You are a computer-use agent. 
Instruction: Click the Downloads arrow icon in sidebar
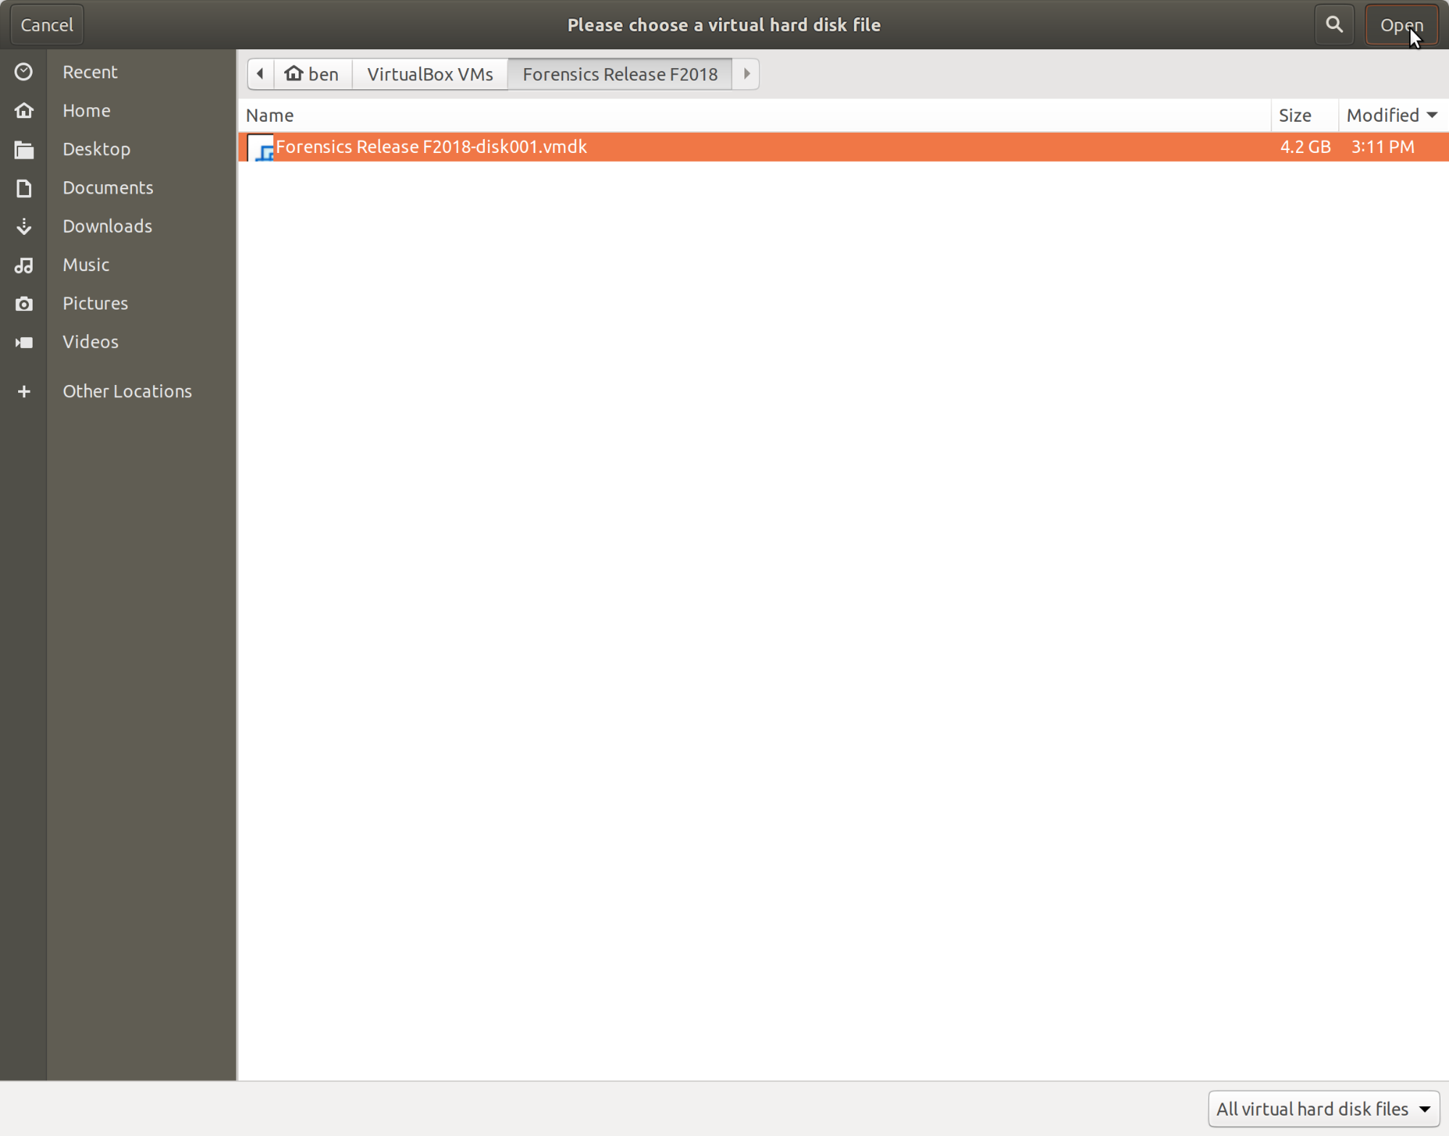[24, 226]
